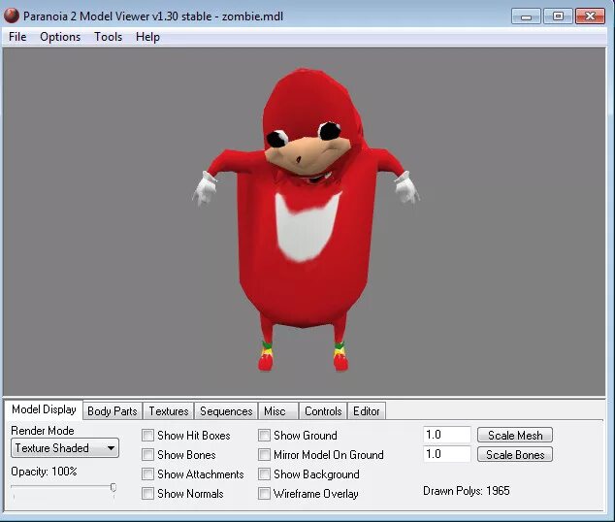
Task: Switch to the Controls tab
Action: point(323,411)
